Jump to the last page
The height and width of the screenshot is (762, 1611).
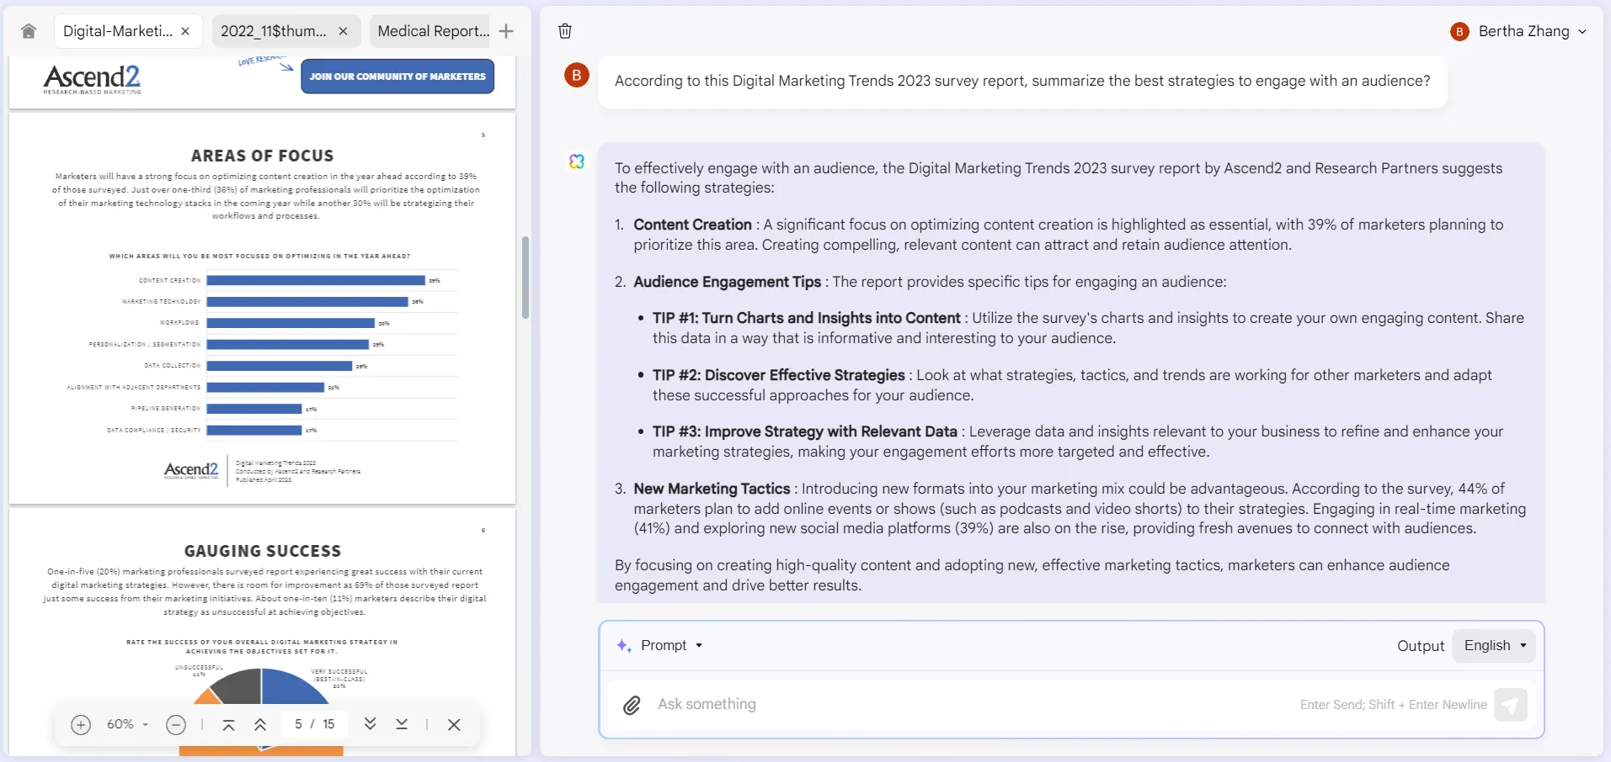pos(402,724)
